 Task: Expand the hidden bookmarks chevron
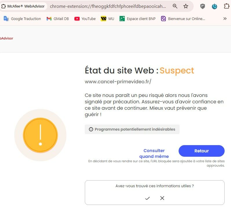(x=225, y=19)
